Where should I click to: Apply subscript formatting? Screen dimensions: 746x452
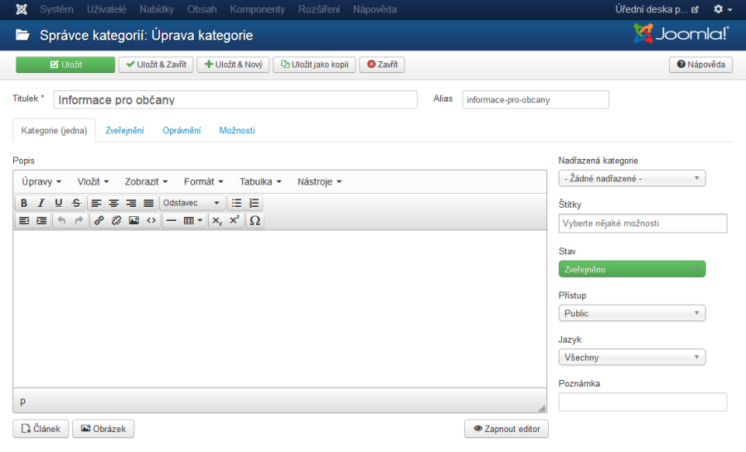coord(217,220)
